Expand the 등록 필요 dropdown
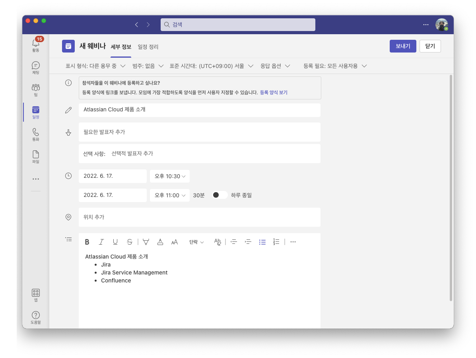Image resolution: width=476 pixels, height=358 pixels. [x=335, y=66]
